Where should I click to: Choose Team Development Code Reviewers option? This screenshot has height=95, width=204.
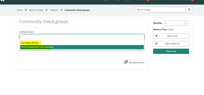point(82,47)
